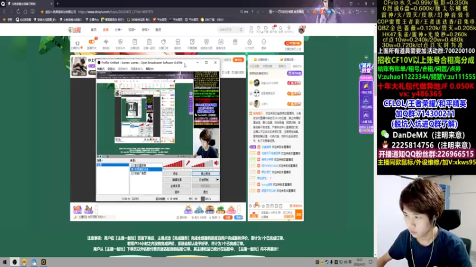Open the history clock icon in header
The width and height of the screenshot is (476, 267).
coord(251,28)
